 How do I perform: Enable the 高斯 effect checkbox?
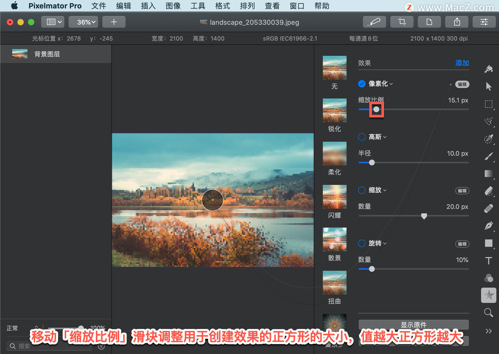coord(362,137)
